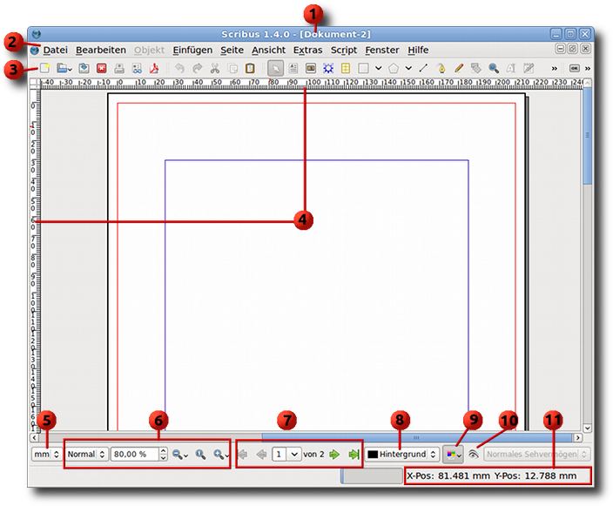The width and height of the screenshot is (613, 506).
Task: Open the Normal image preview quality dropdown
Action: point(86,455)
